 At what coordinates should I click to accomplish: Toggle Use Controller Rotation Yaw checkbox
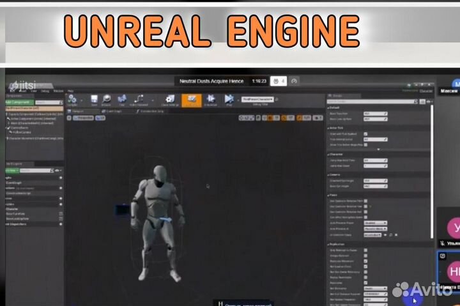pos(365,206)
